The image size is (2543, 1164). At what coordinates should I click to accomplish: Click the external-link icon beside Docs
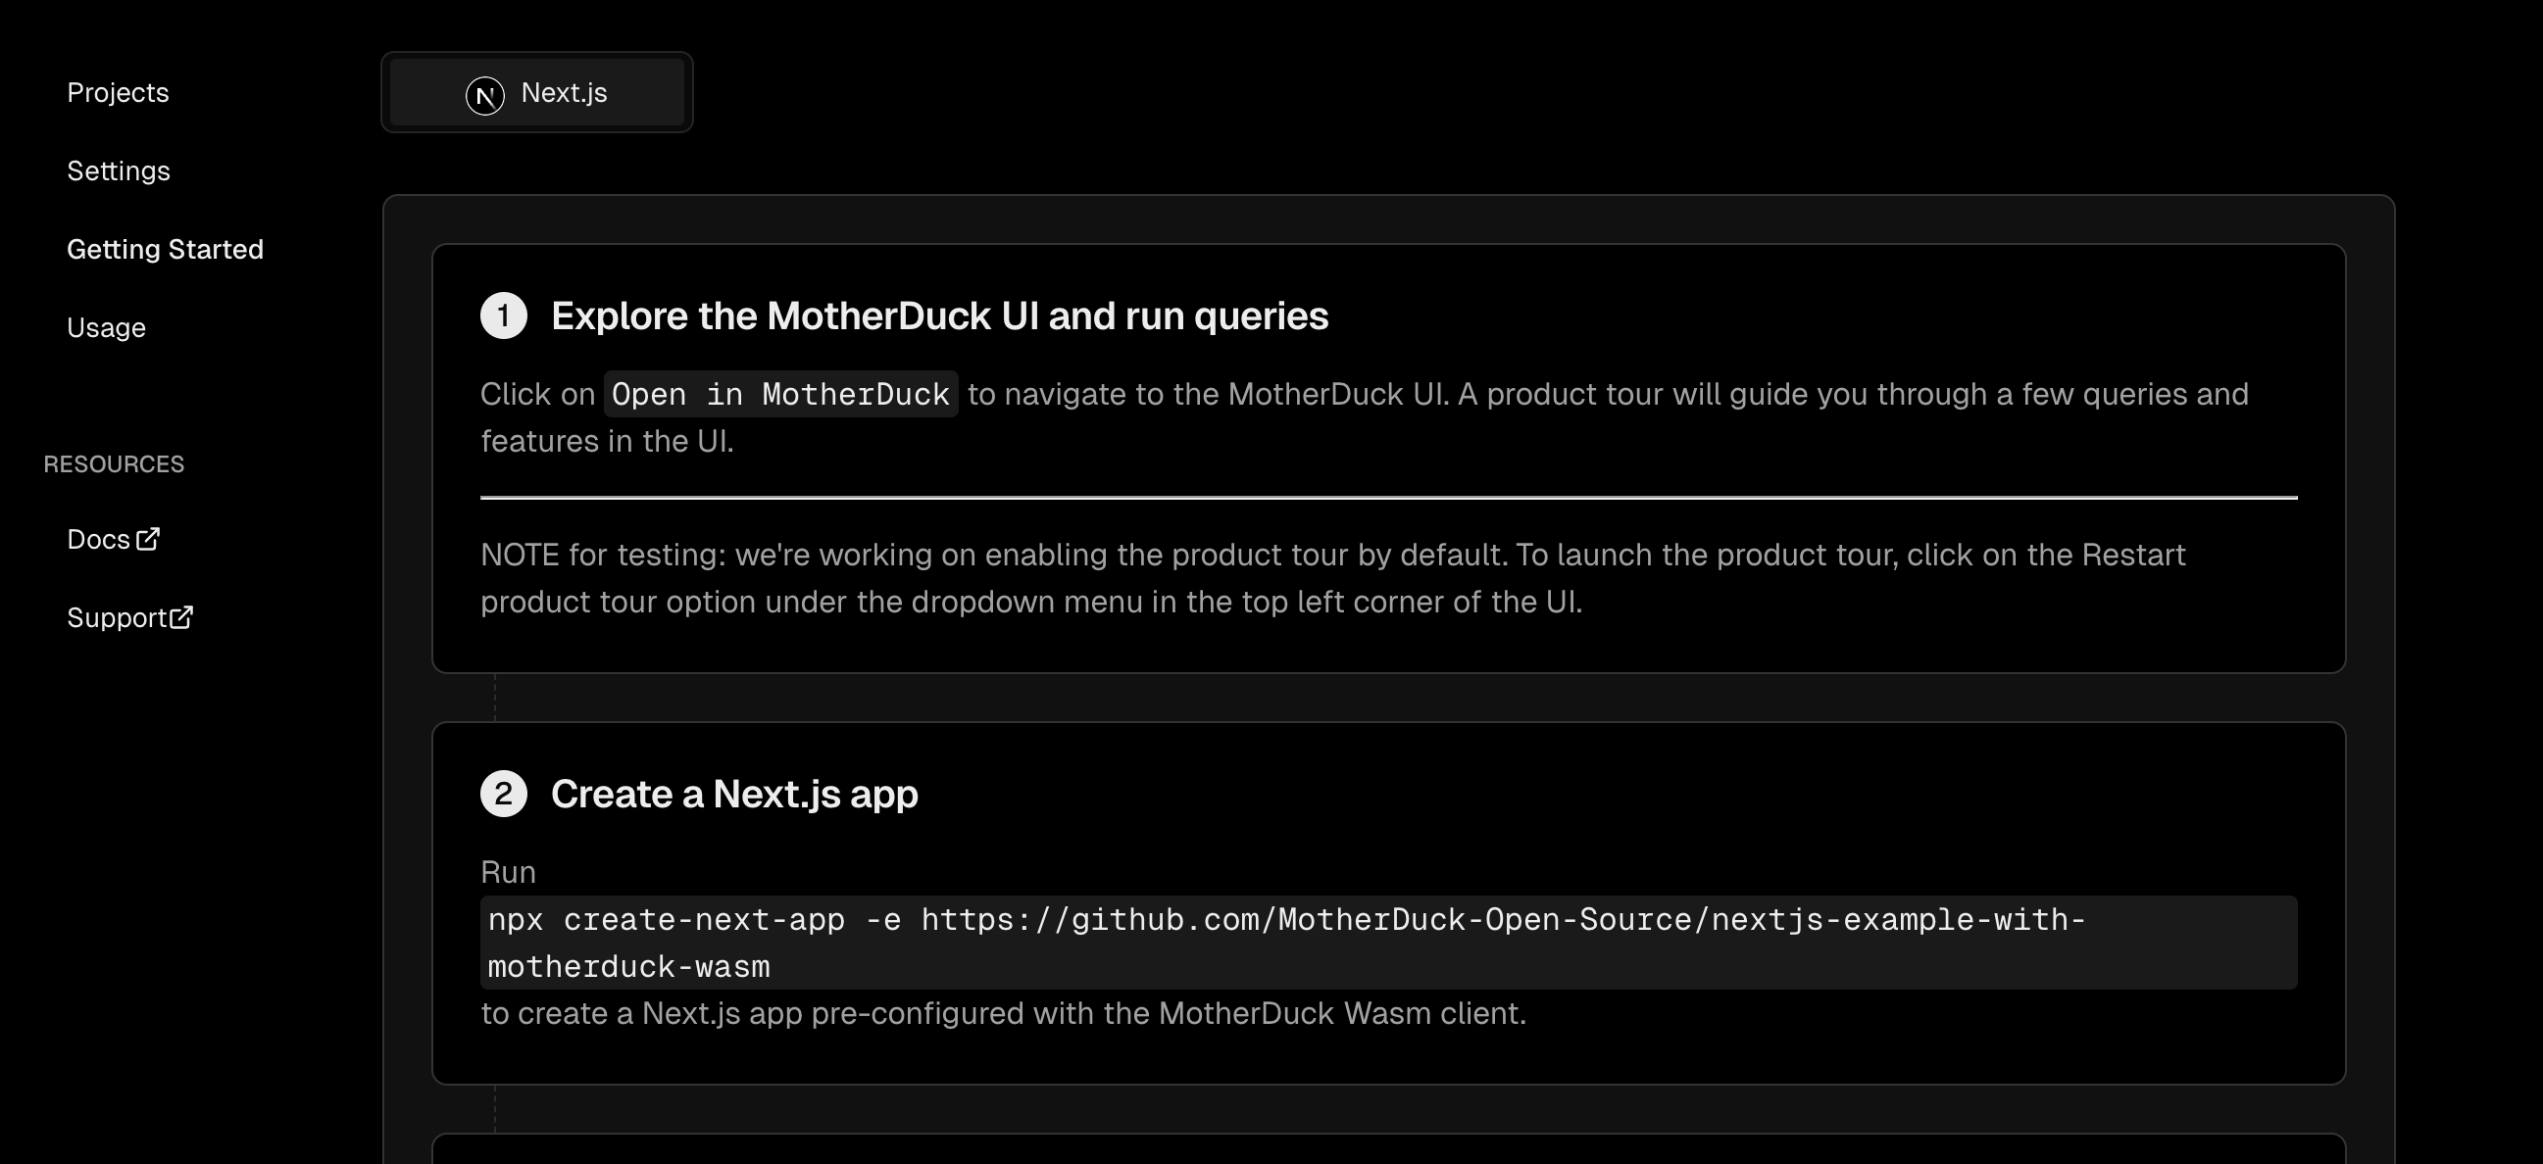click(148, 539)
